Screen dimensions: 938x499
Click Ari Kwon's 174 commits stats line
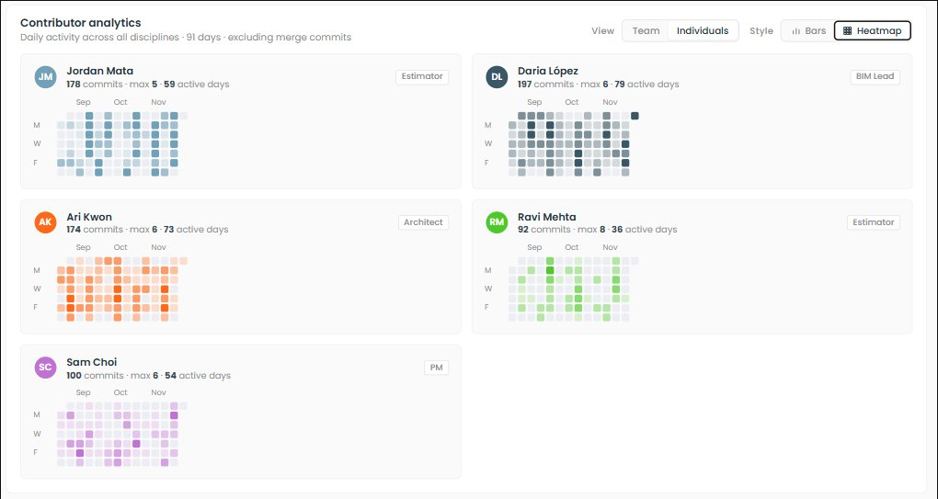coord(147,230)
